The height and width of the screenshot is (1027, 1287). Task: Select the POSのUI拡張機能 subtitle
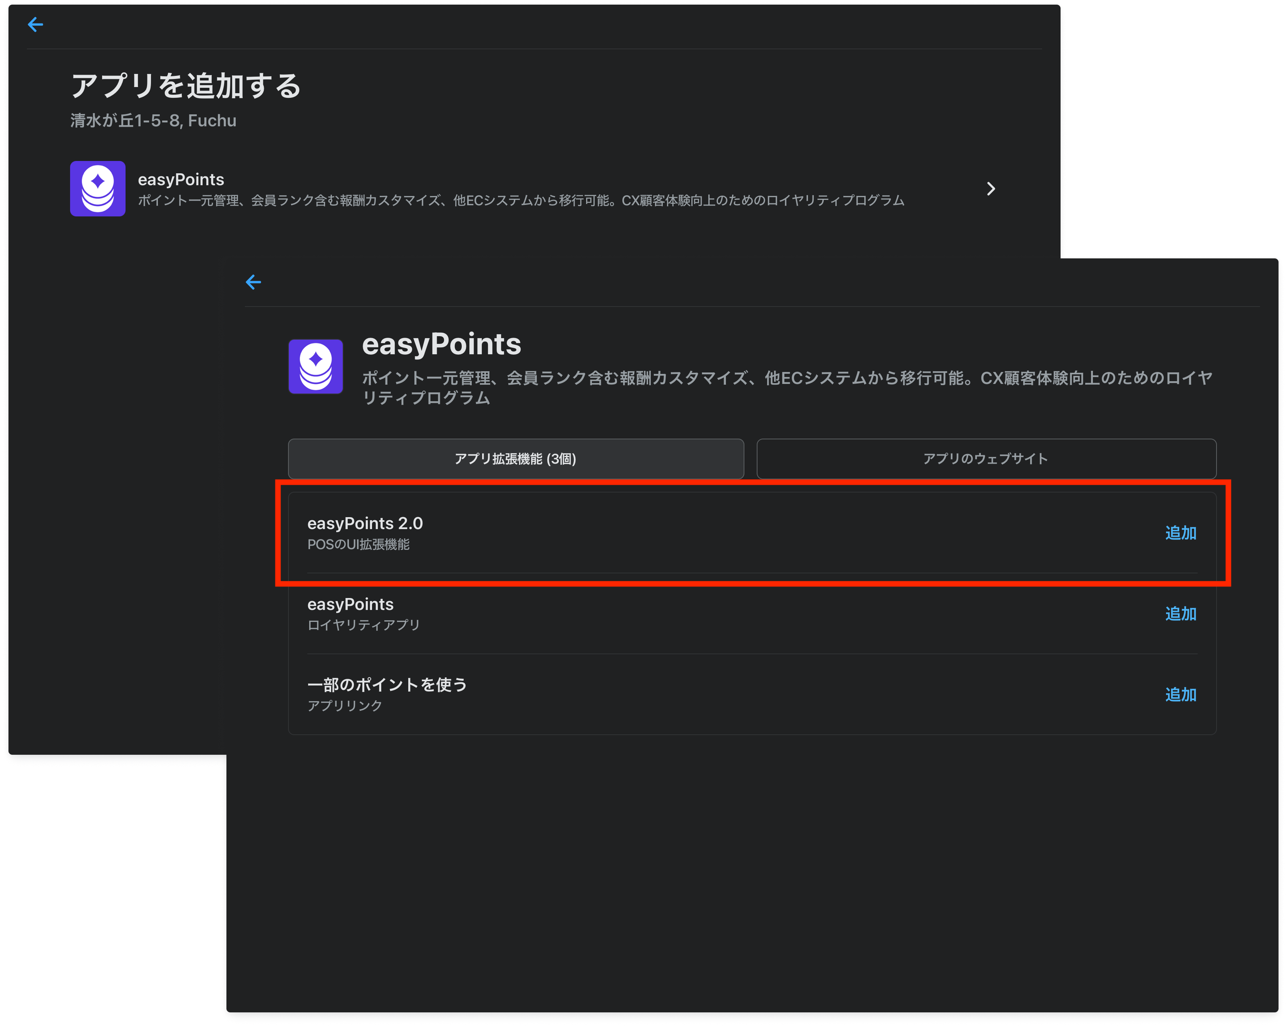(x=358, y=544)
